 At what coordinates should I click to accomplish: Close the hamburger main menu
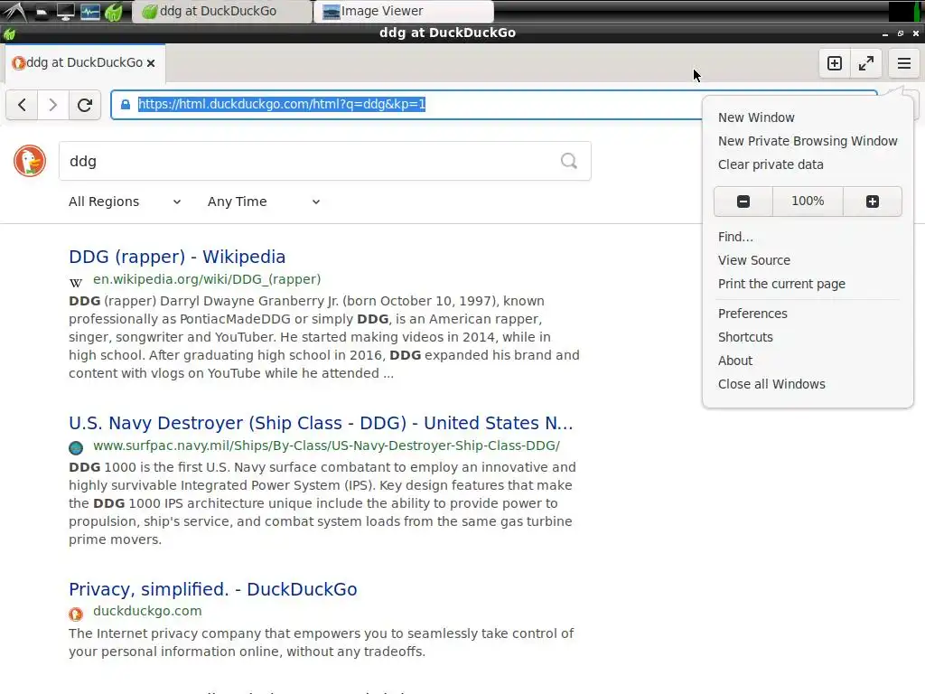click(903, 63)
